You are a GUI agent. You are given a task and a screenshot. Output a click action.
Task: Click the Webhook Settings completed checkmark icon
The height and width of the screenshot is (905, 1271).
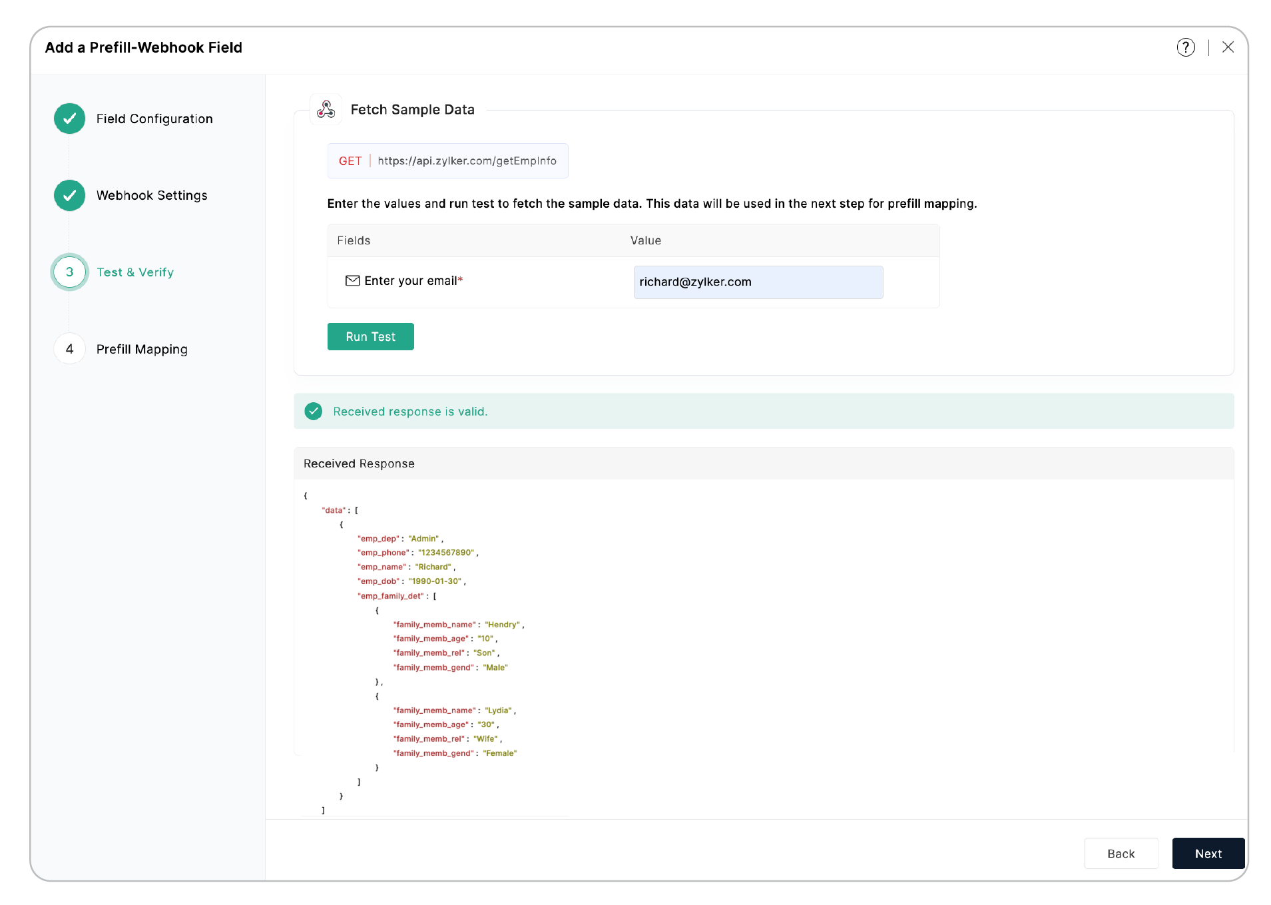click(x=69, y=195)
